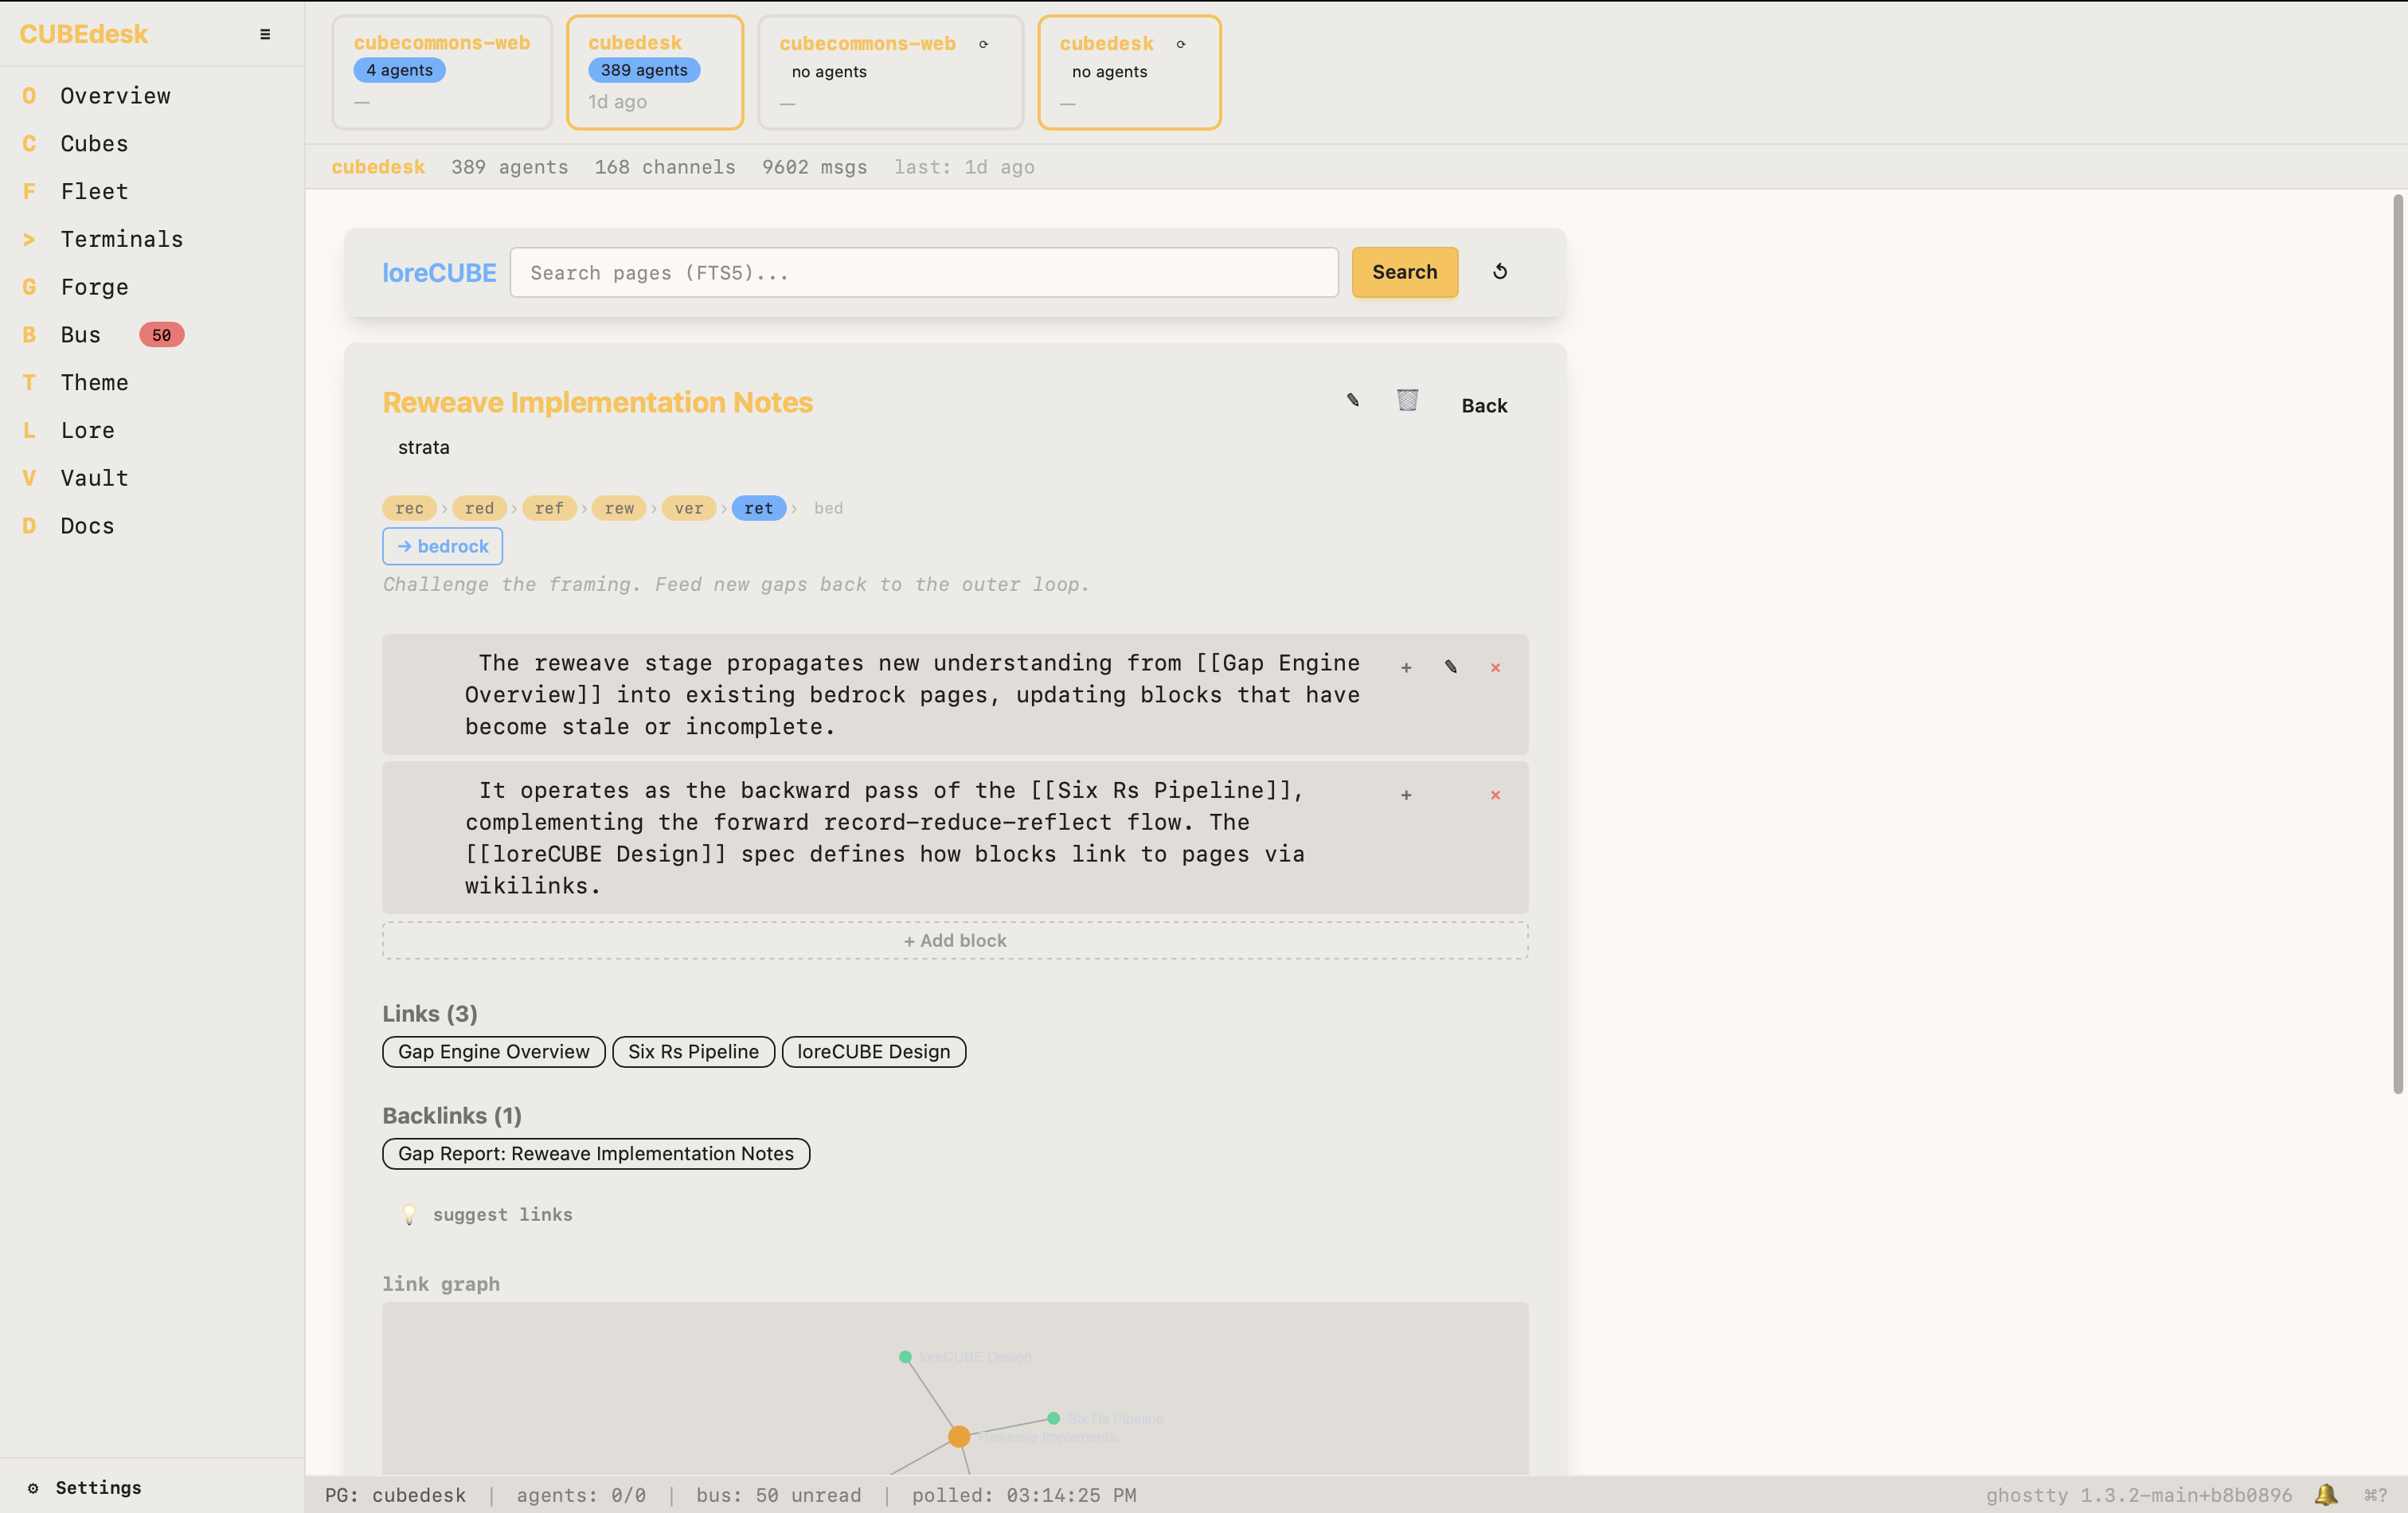Open the Six Rs Pipeline link
Viewport: 2408px width, 1513px height.
693,1051
